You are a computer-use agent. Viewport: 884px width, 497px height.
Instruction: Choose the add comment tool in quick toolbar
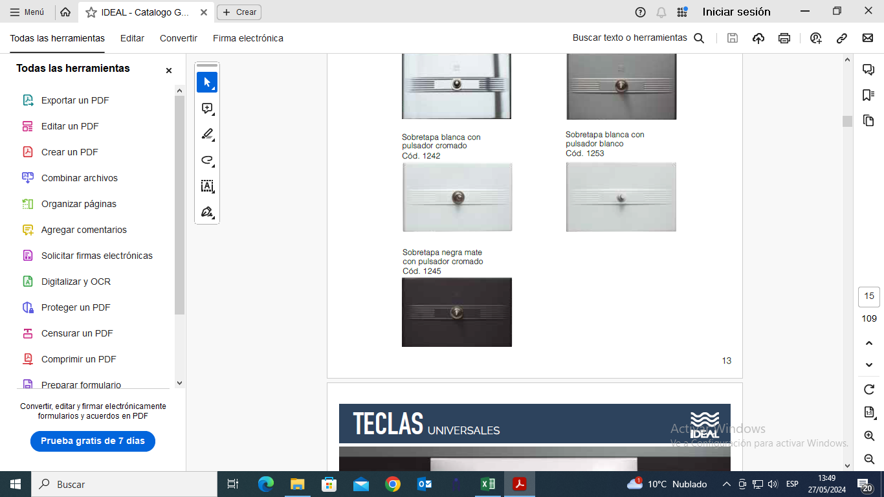click(207, 108)
